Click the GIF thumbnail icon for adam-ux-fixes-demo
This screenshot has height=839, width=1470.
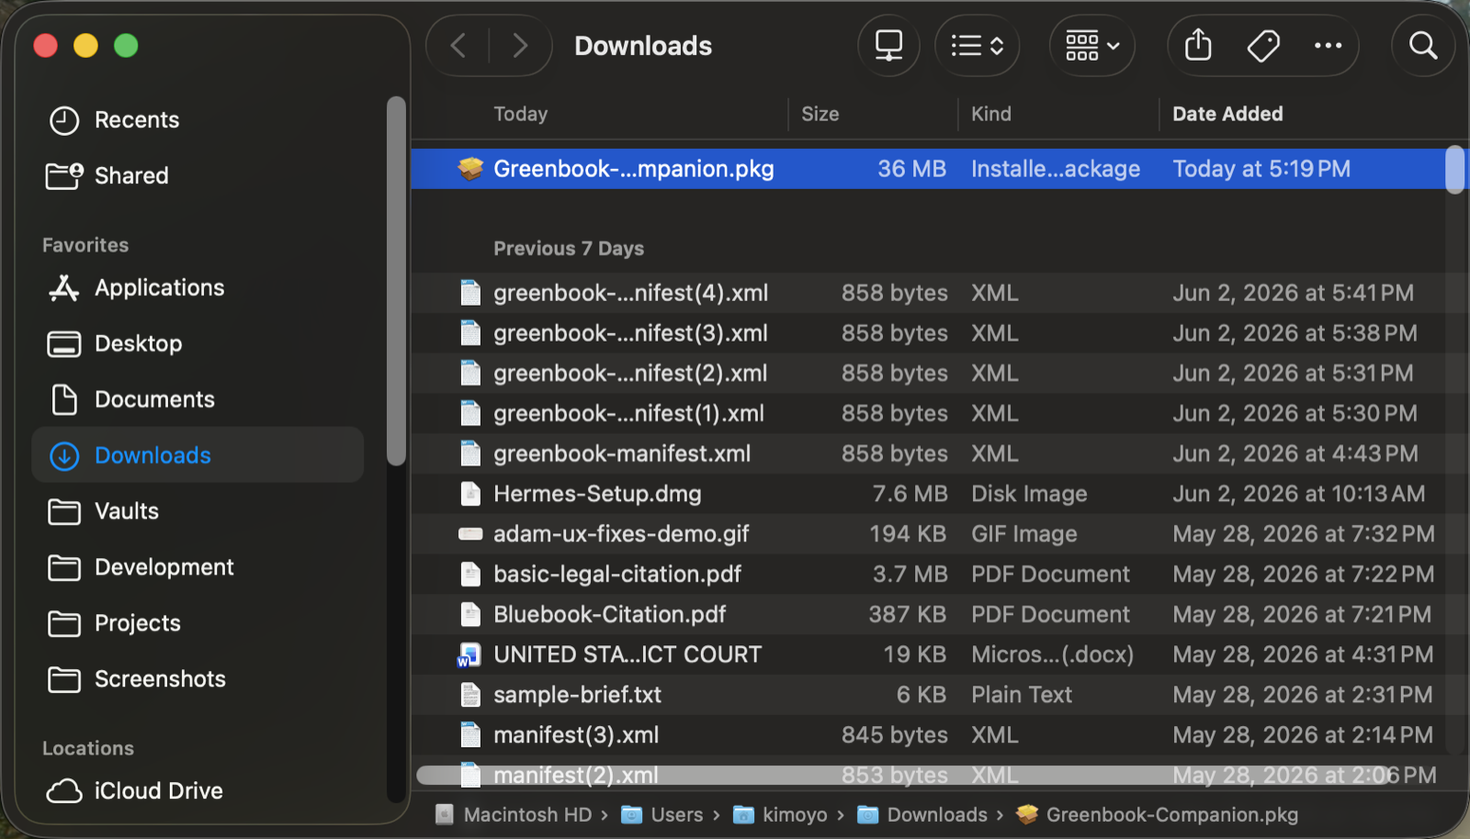[x=470, y=534]
